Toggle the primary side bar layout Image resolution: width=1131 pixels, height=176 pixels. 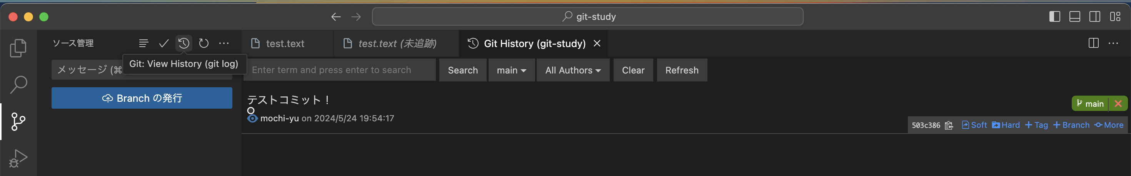[x=1054, y=16]
